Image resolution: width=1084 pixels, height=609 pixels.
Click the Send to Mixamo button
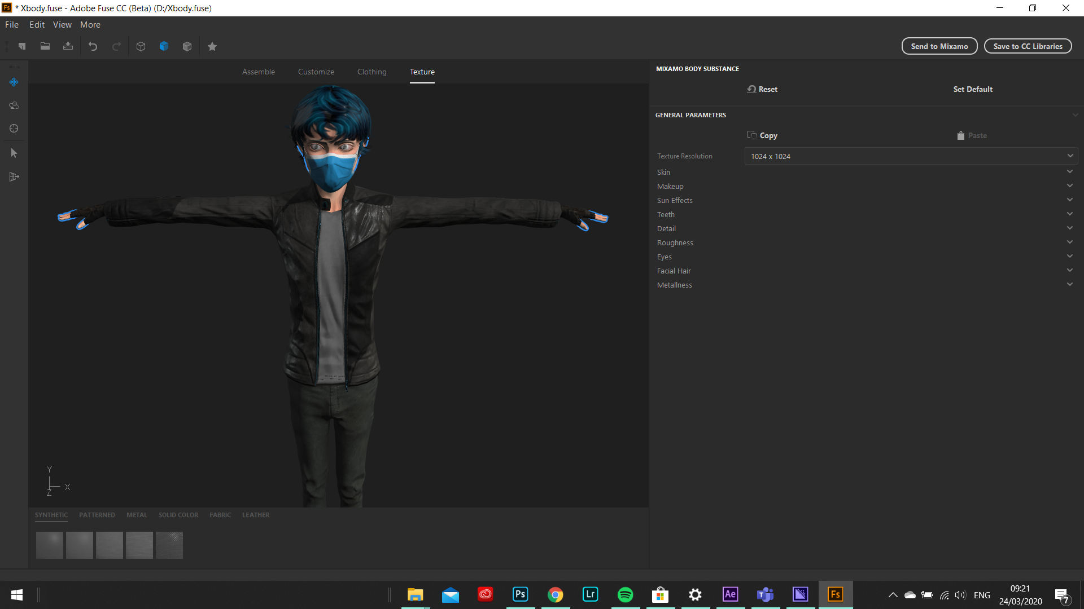pyautogui.click(x=939, y=46)
